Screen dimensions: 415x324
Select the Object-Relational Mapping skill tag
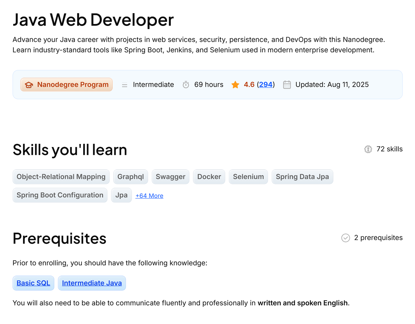pos(61,177)
